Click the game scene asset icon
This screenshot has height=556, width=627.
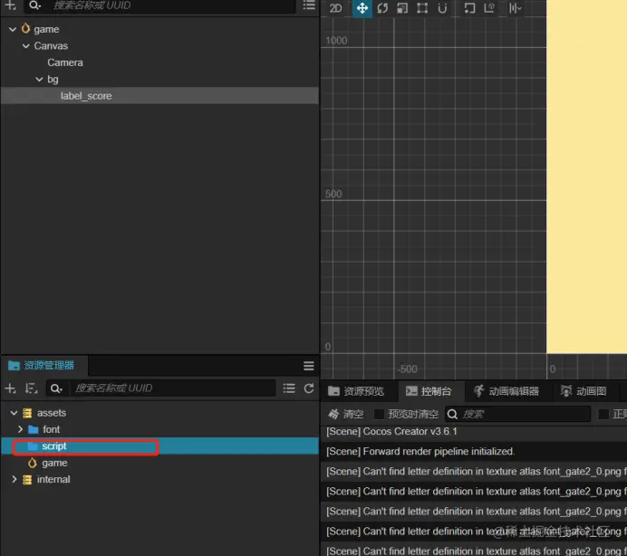pos(33,463)
